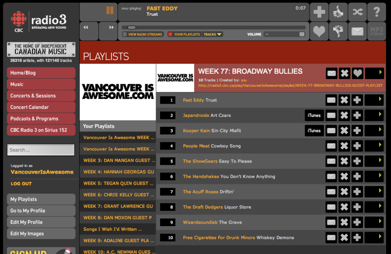The width and height of the screenshot is (391, 254).
Task: Select Songs I Wish I'd Written playlist
Action: point(118,229)
